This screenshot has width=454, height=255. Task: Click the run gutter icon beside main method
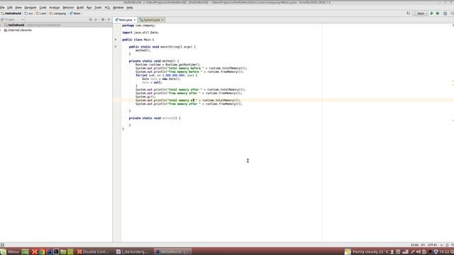pyautogui.click(x=116, y=47)
